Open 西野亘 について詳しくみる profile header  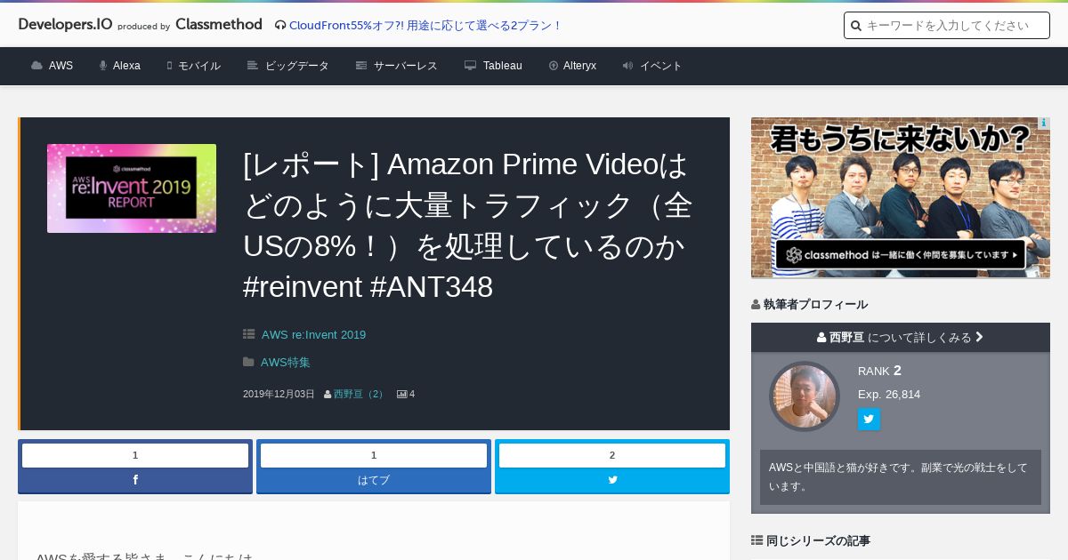click(901, 338)
